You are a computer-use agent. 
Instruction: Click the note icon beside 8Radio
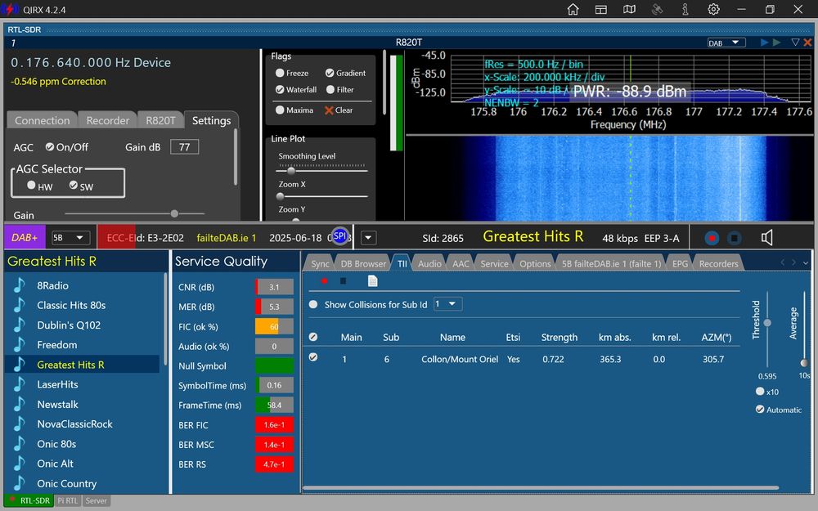(x=20, y=285)
